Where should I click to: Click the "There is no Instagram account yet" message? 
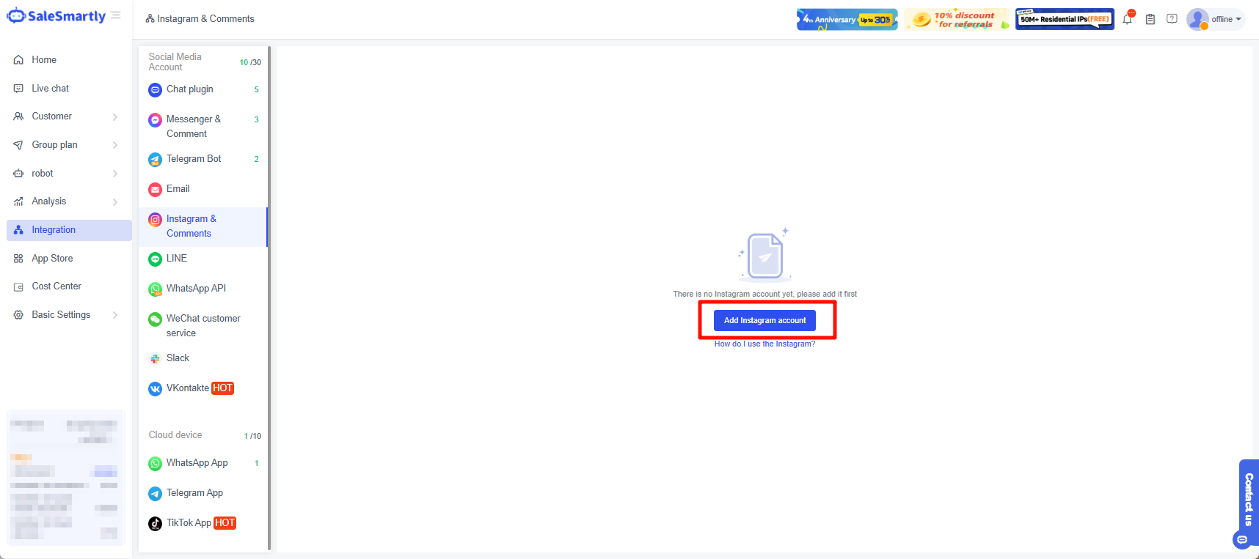tap(764, 295)
